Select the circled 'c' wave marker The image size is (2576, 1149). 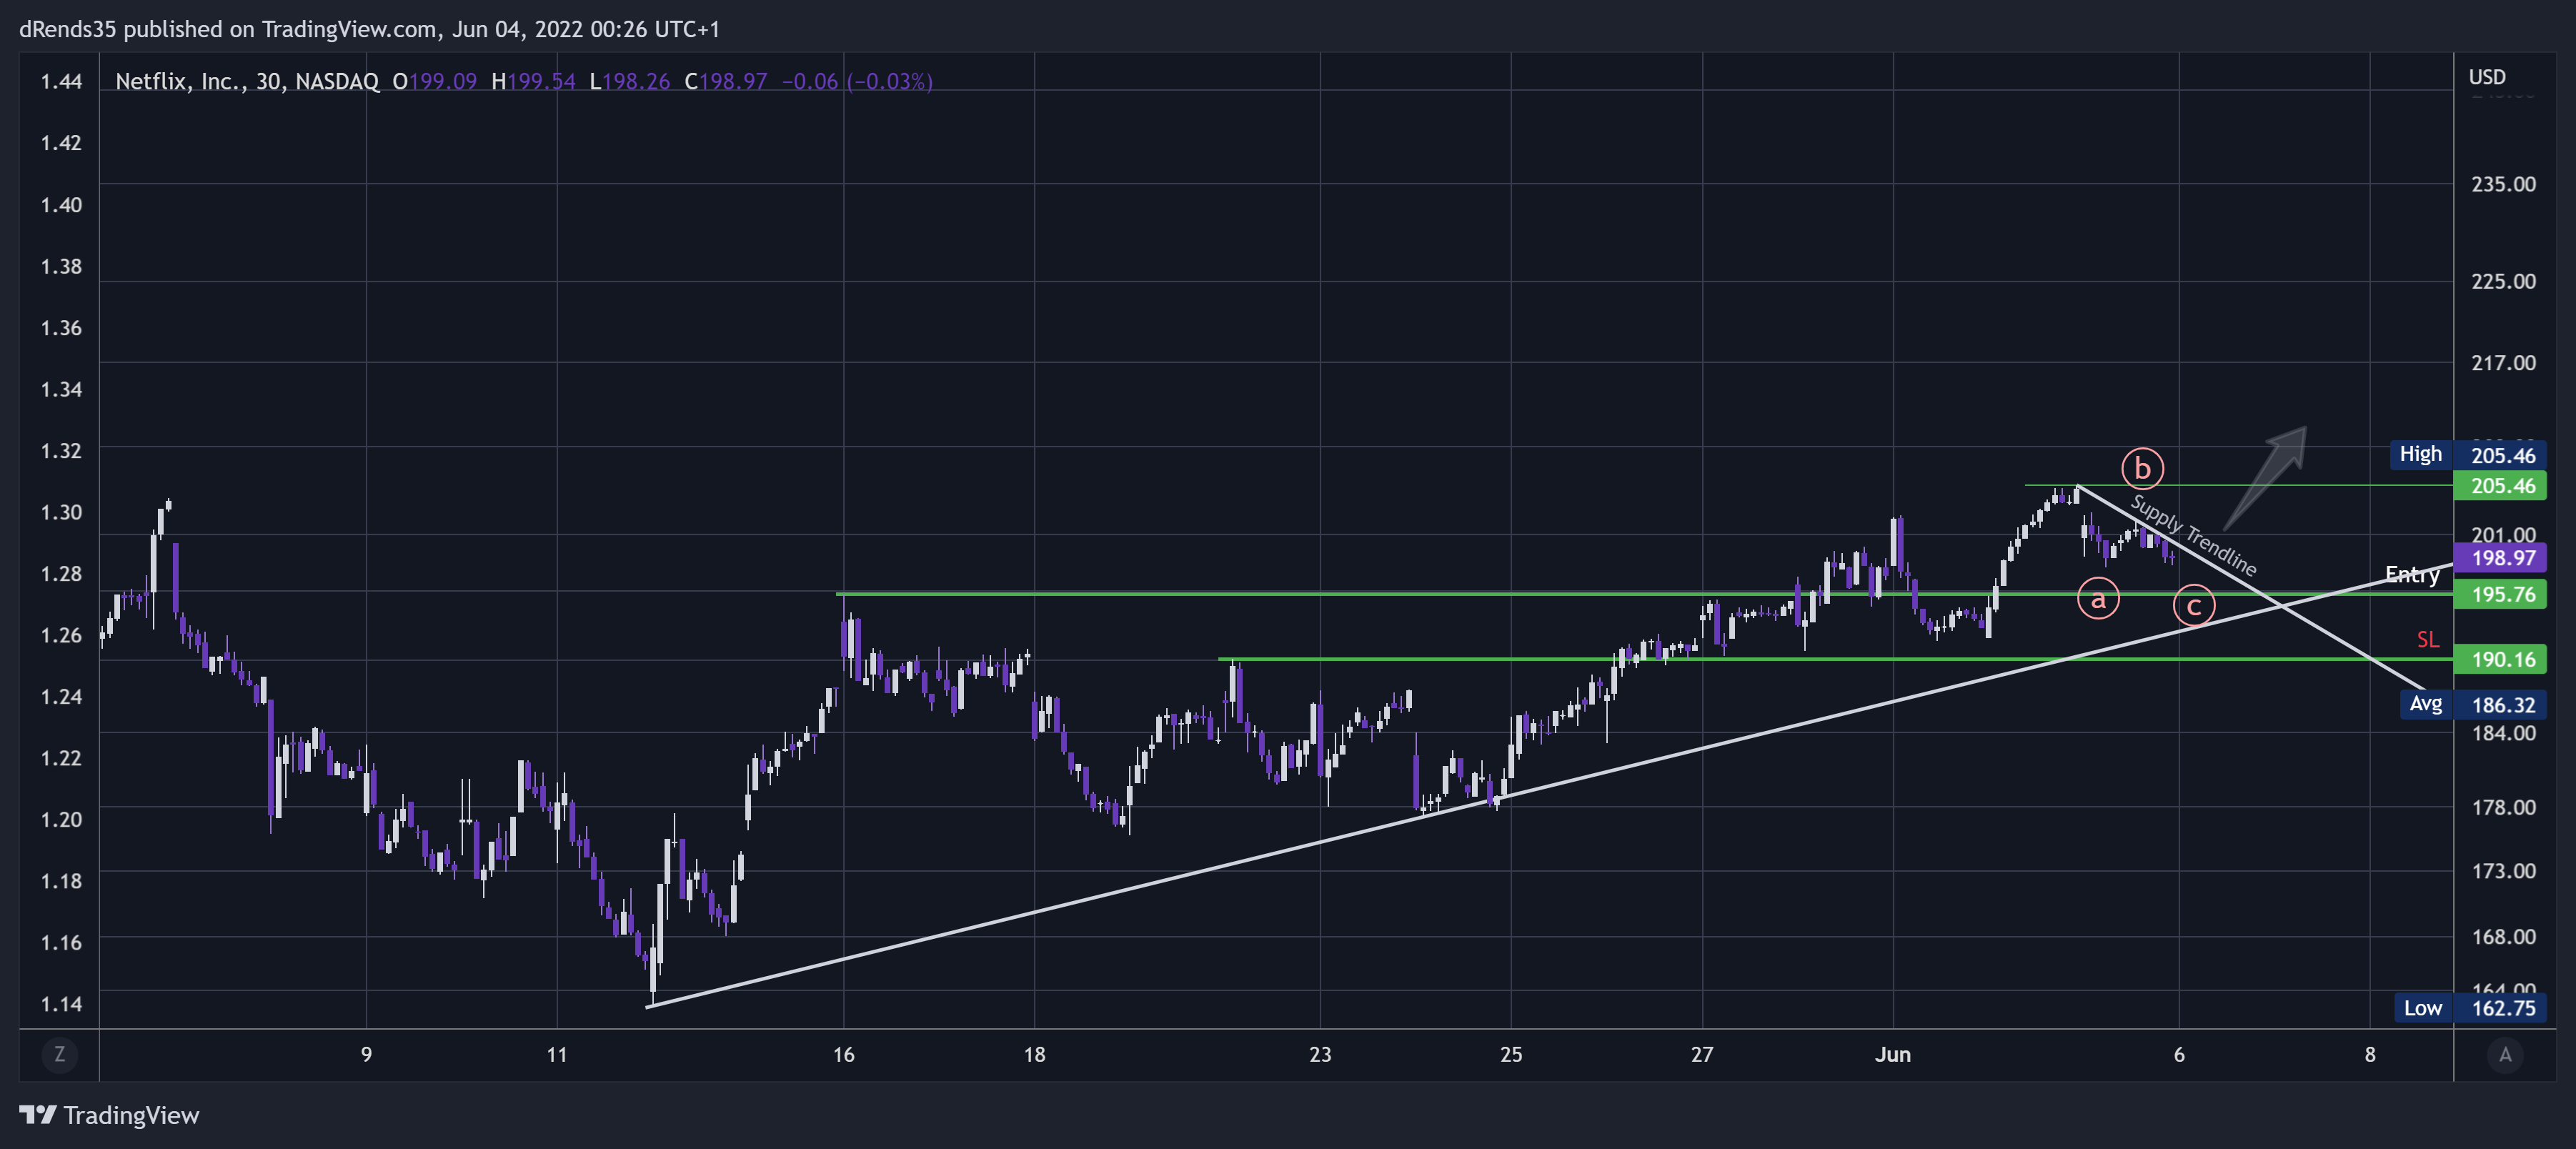click(x=2194, y=606)
